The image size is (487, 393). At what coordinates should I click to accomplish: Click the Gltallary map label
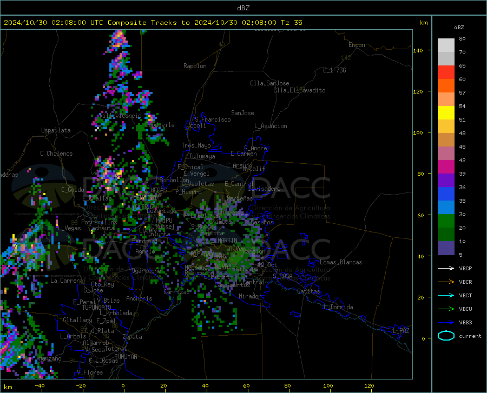pos(77,320)
